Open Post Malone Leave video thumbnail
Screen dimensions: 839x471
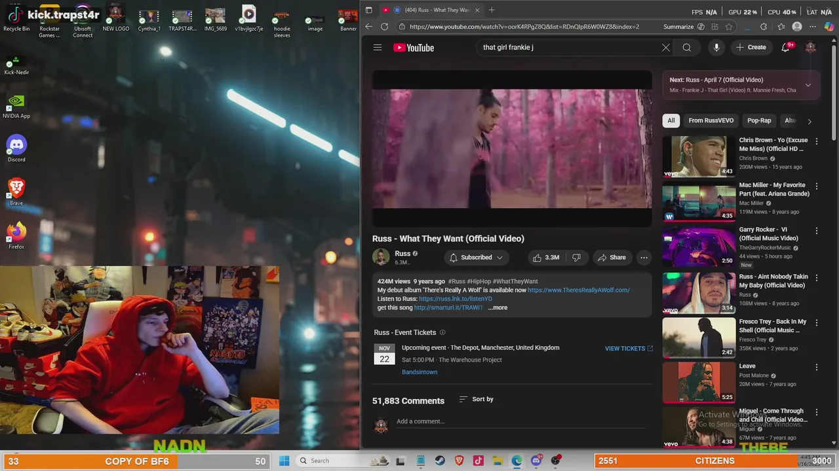point(699,382)
